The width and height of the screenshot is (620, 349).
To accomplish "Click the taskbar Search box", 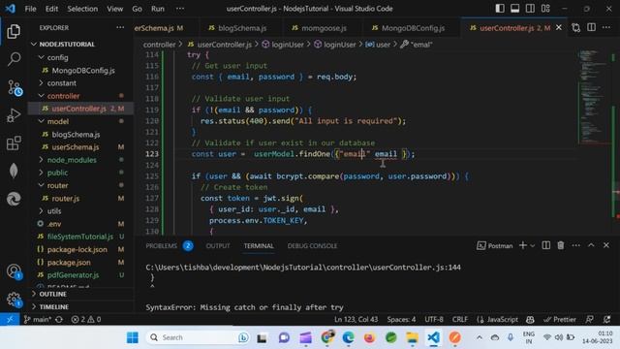I will pyautogui.click(x=198, y=337).
